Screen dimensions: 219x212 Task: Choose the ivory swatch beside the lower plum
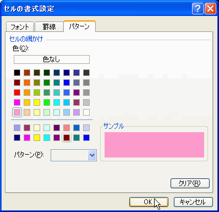(x=37, y=128)
